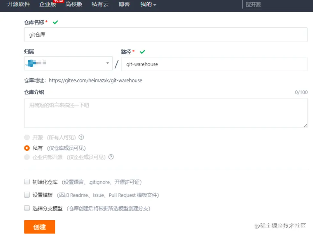Click the repository URL https://gitee.com/heimazxk/git-warehouse
This screenshot has height=236, width=313.
tap(95, 80)
